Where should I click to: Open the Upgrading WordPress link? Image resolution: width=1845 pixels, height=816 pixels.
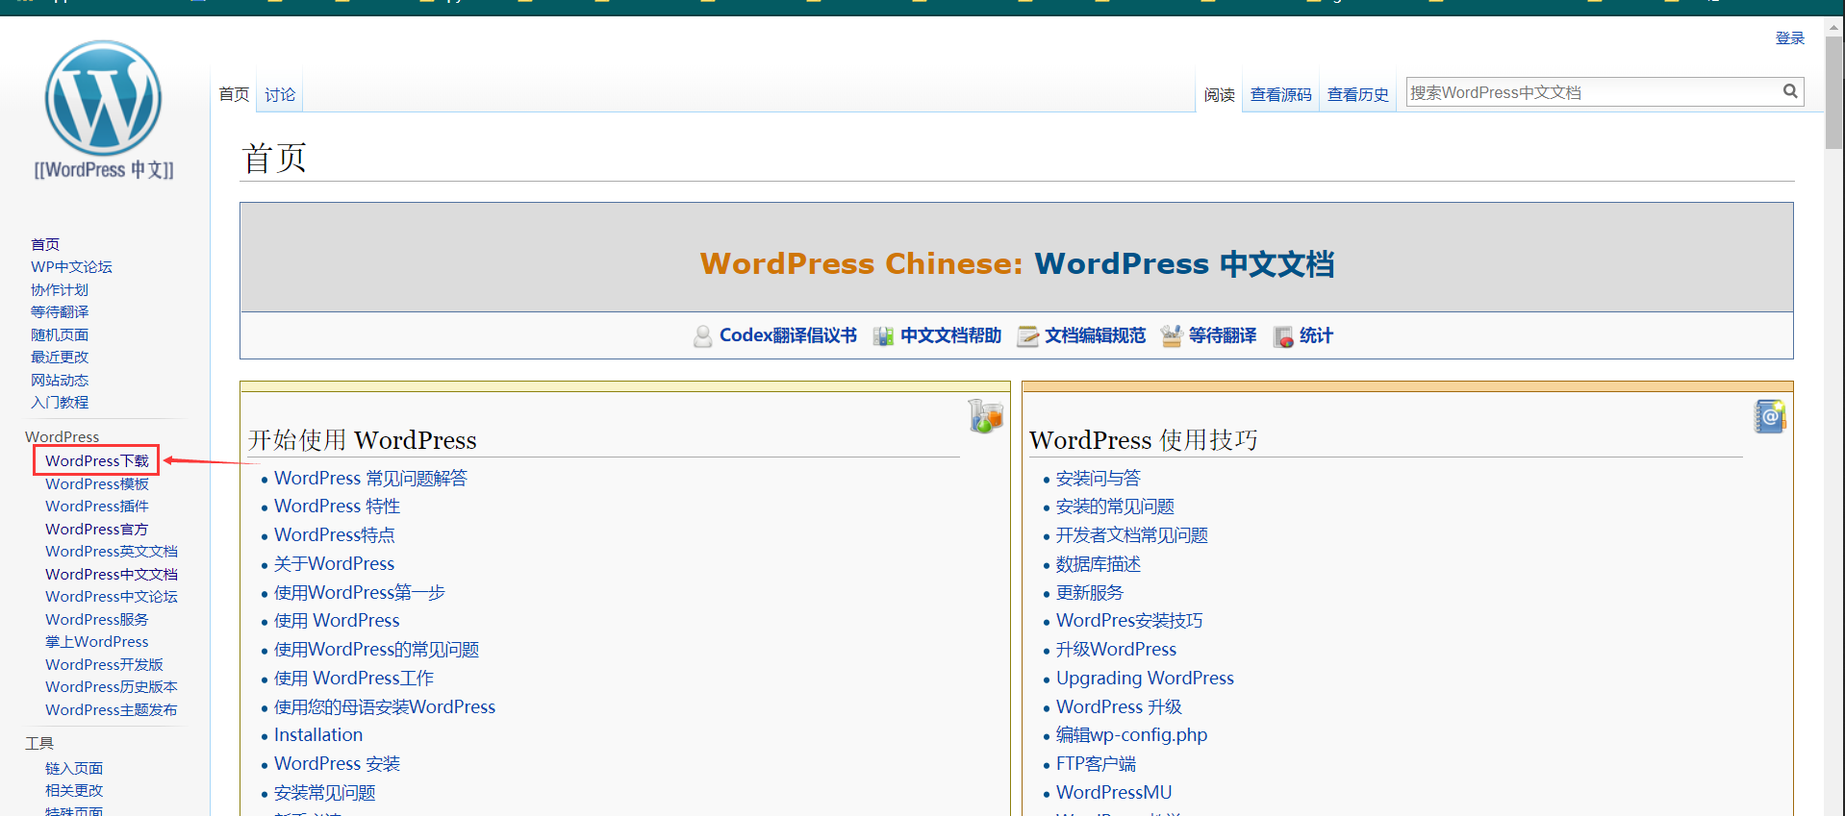pyautogui.click(x=1145, y=678)
